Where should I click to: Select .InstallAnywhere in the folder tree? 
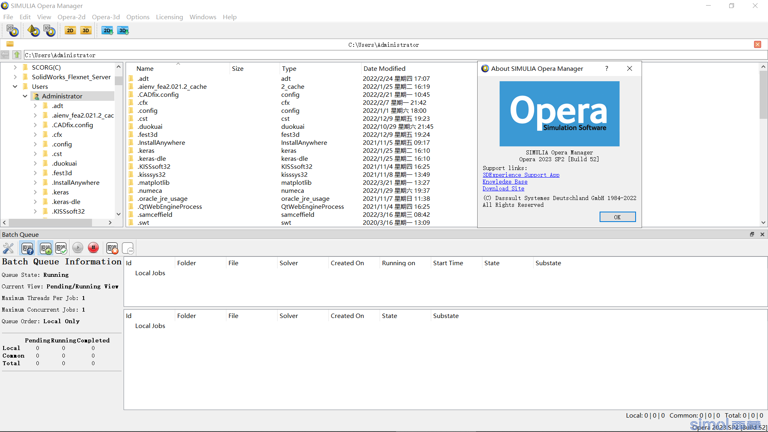tap(76, 182)
